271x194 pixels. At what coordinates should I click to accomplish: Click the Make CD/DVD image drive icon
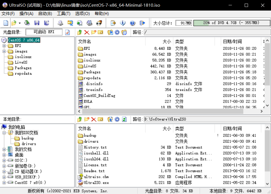point(60,23)
